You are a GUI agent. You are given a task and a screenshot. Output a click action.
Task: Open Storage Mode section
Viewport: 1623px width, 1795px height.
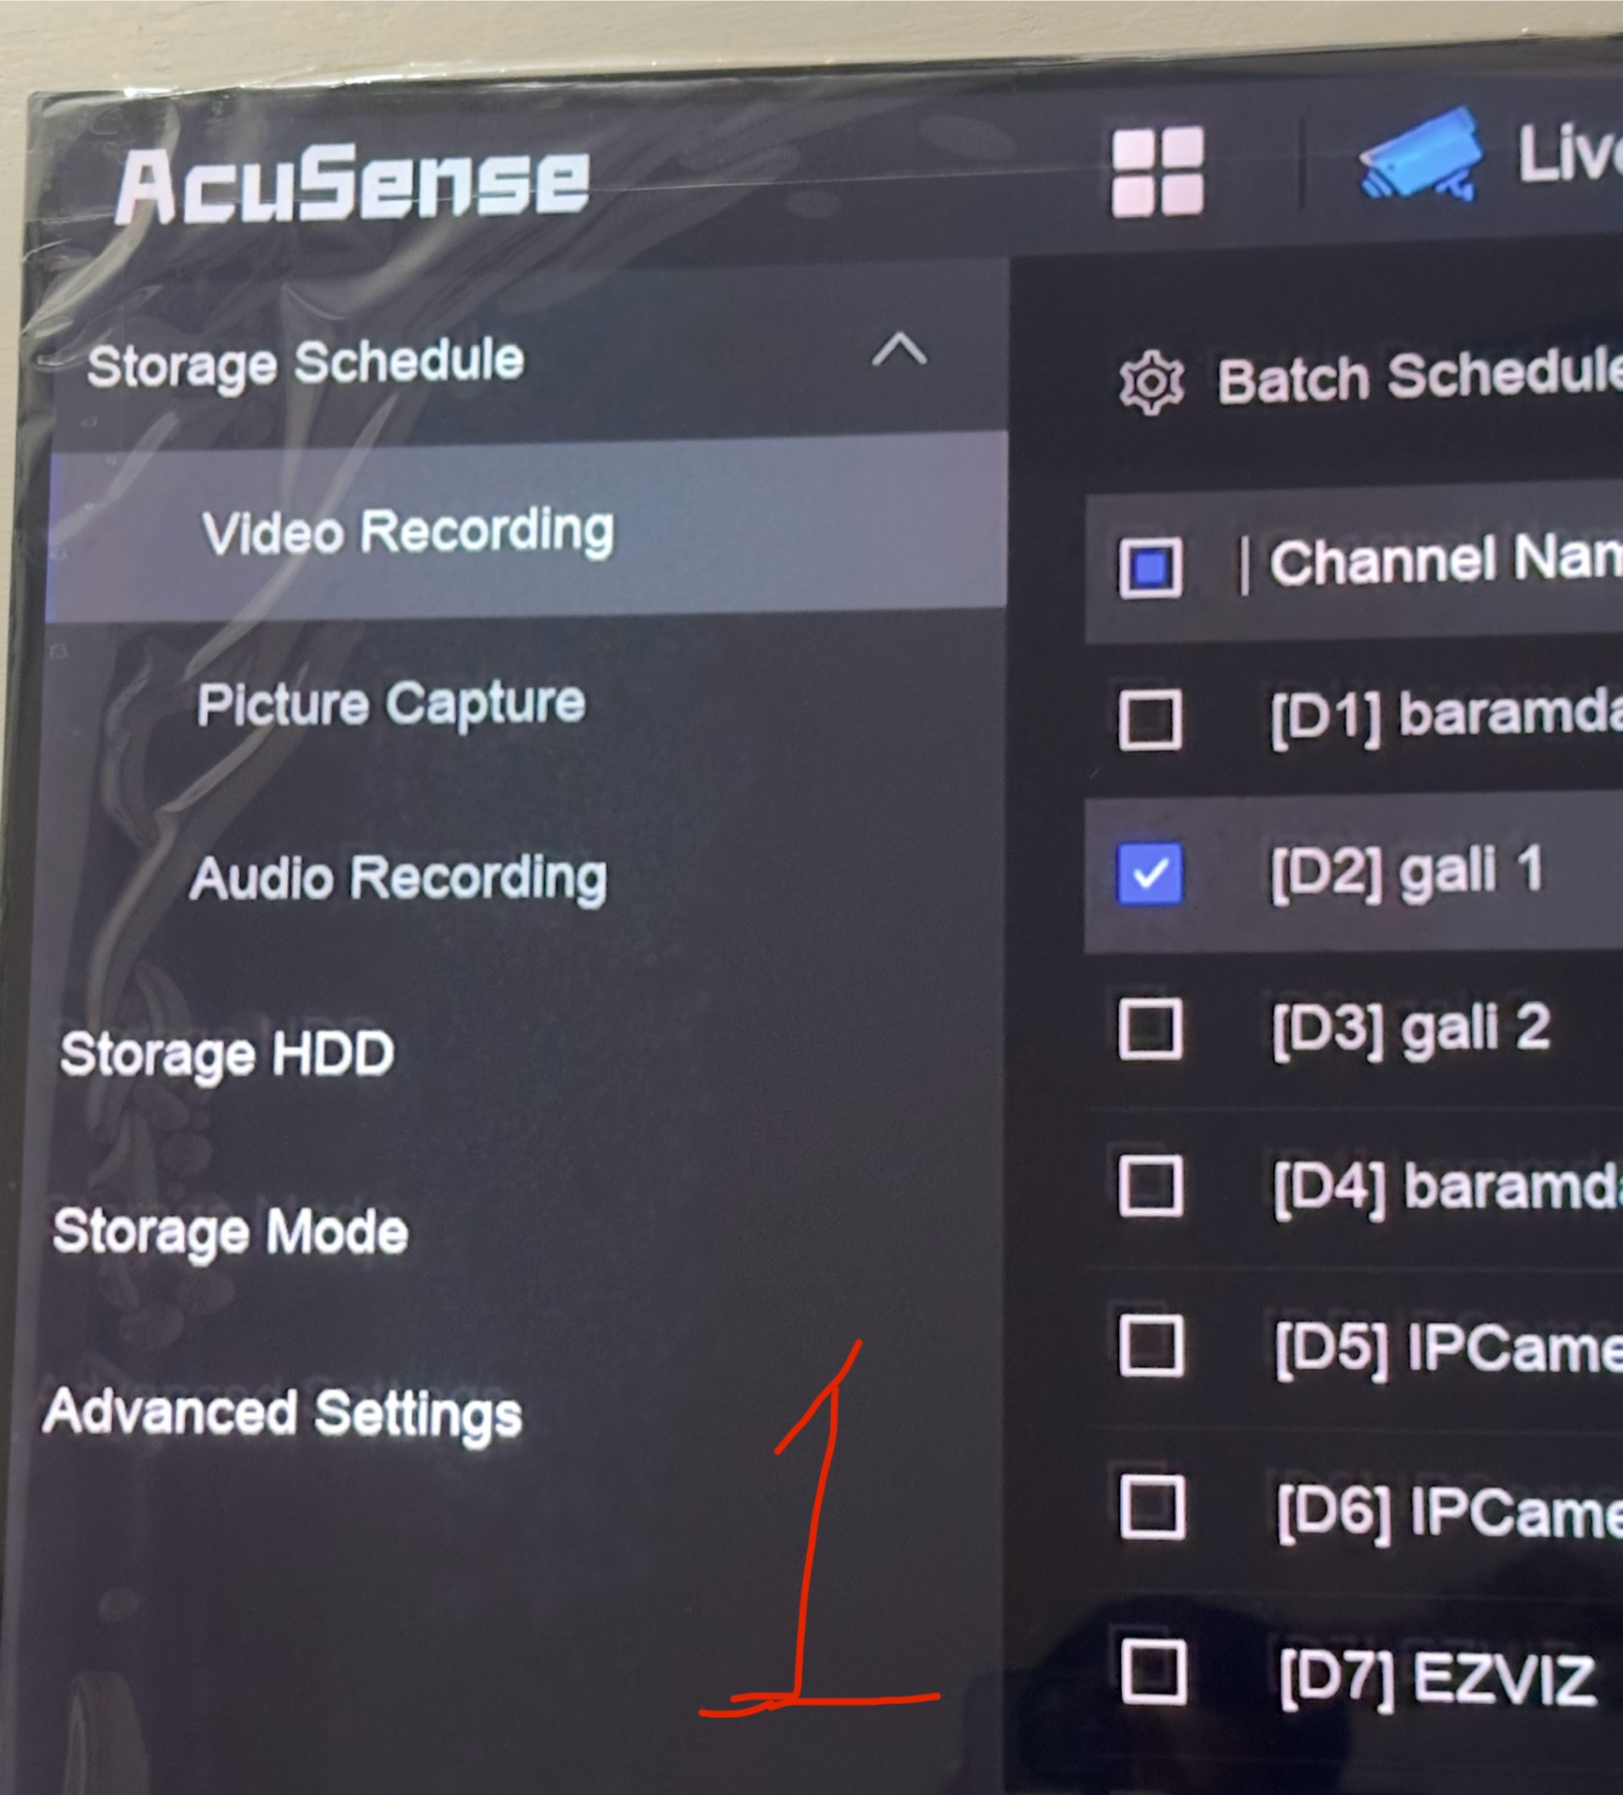(x=231, y=1231)
